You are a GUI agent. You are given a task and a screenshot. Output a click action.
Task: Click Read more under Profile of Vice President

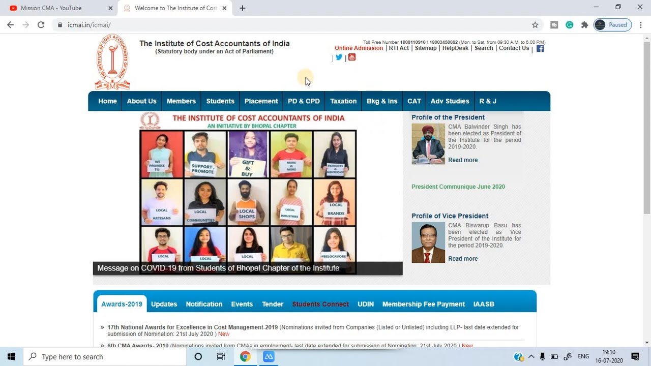coord(463,259)
